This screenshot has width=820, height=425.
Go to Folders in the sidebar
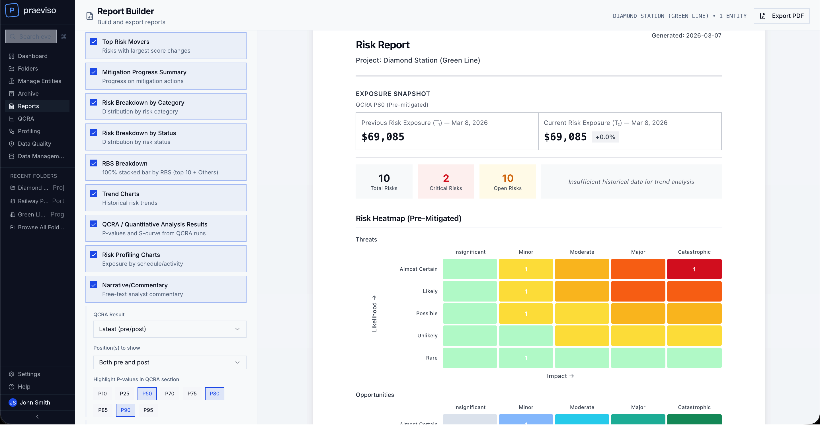(x=28, y=68)
